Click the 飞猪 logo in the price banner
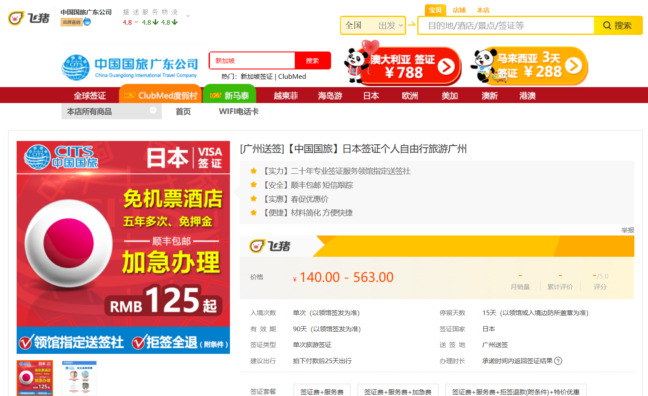This screenshot has height=396, width=648. point(270,246)
